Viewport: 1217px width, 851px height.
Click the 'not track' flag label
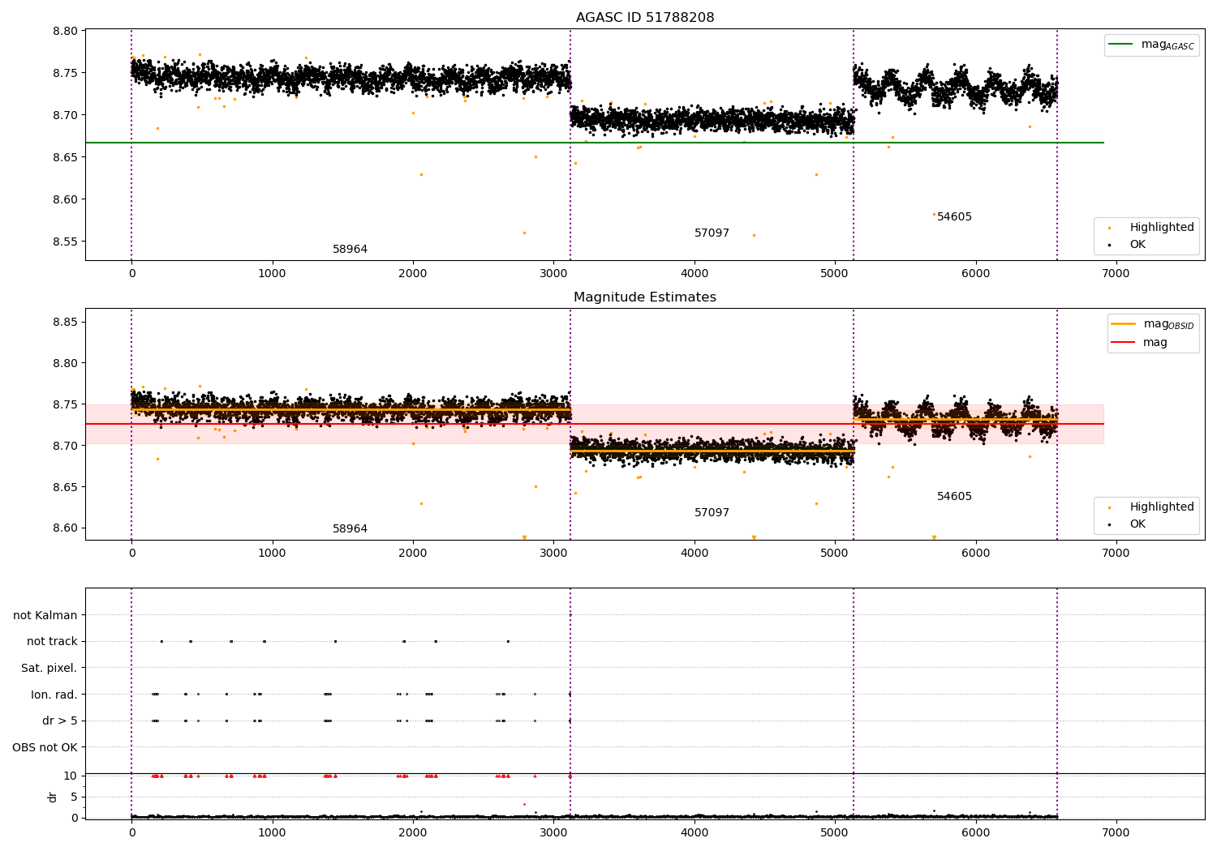52,642
